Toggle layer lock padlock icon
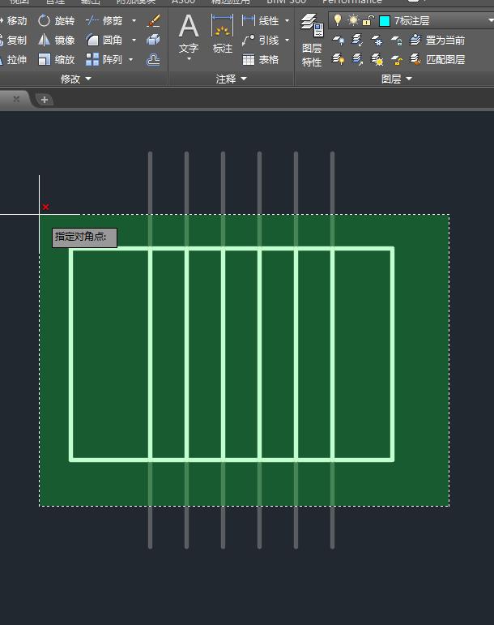 368,20
